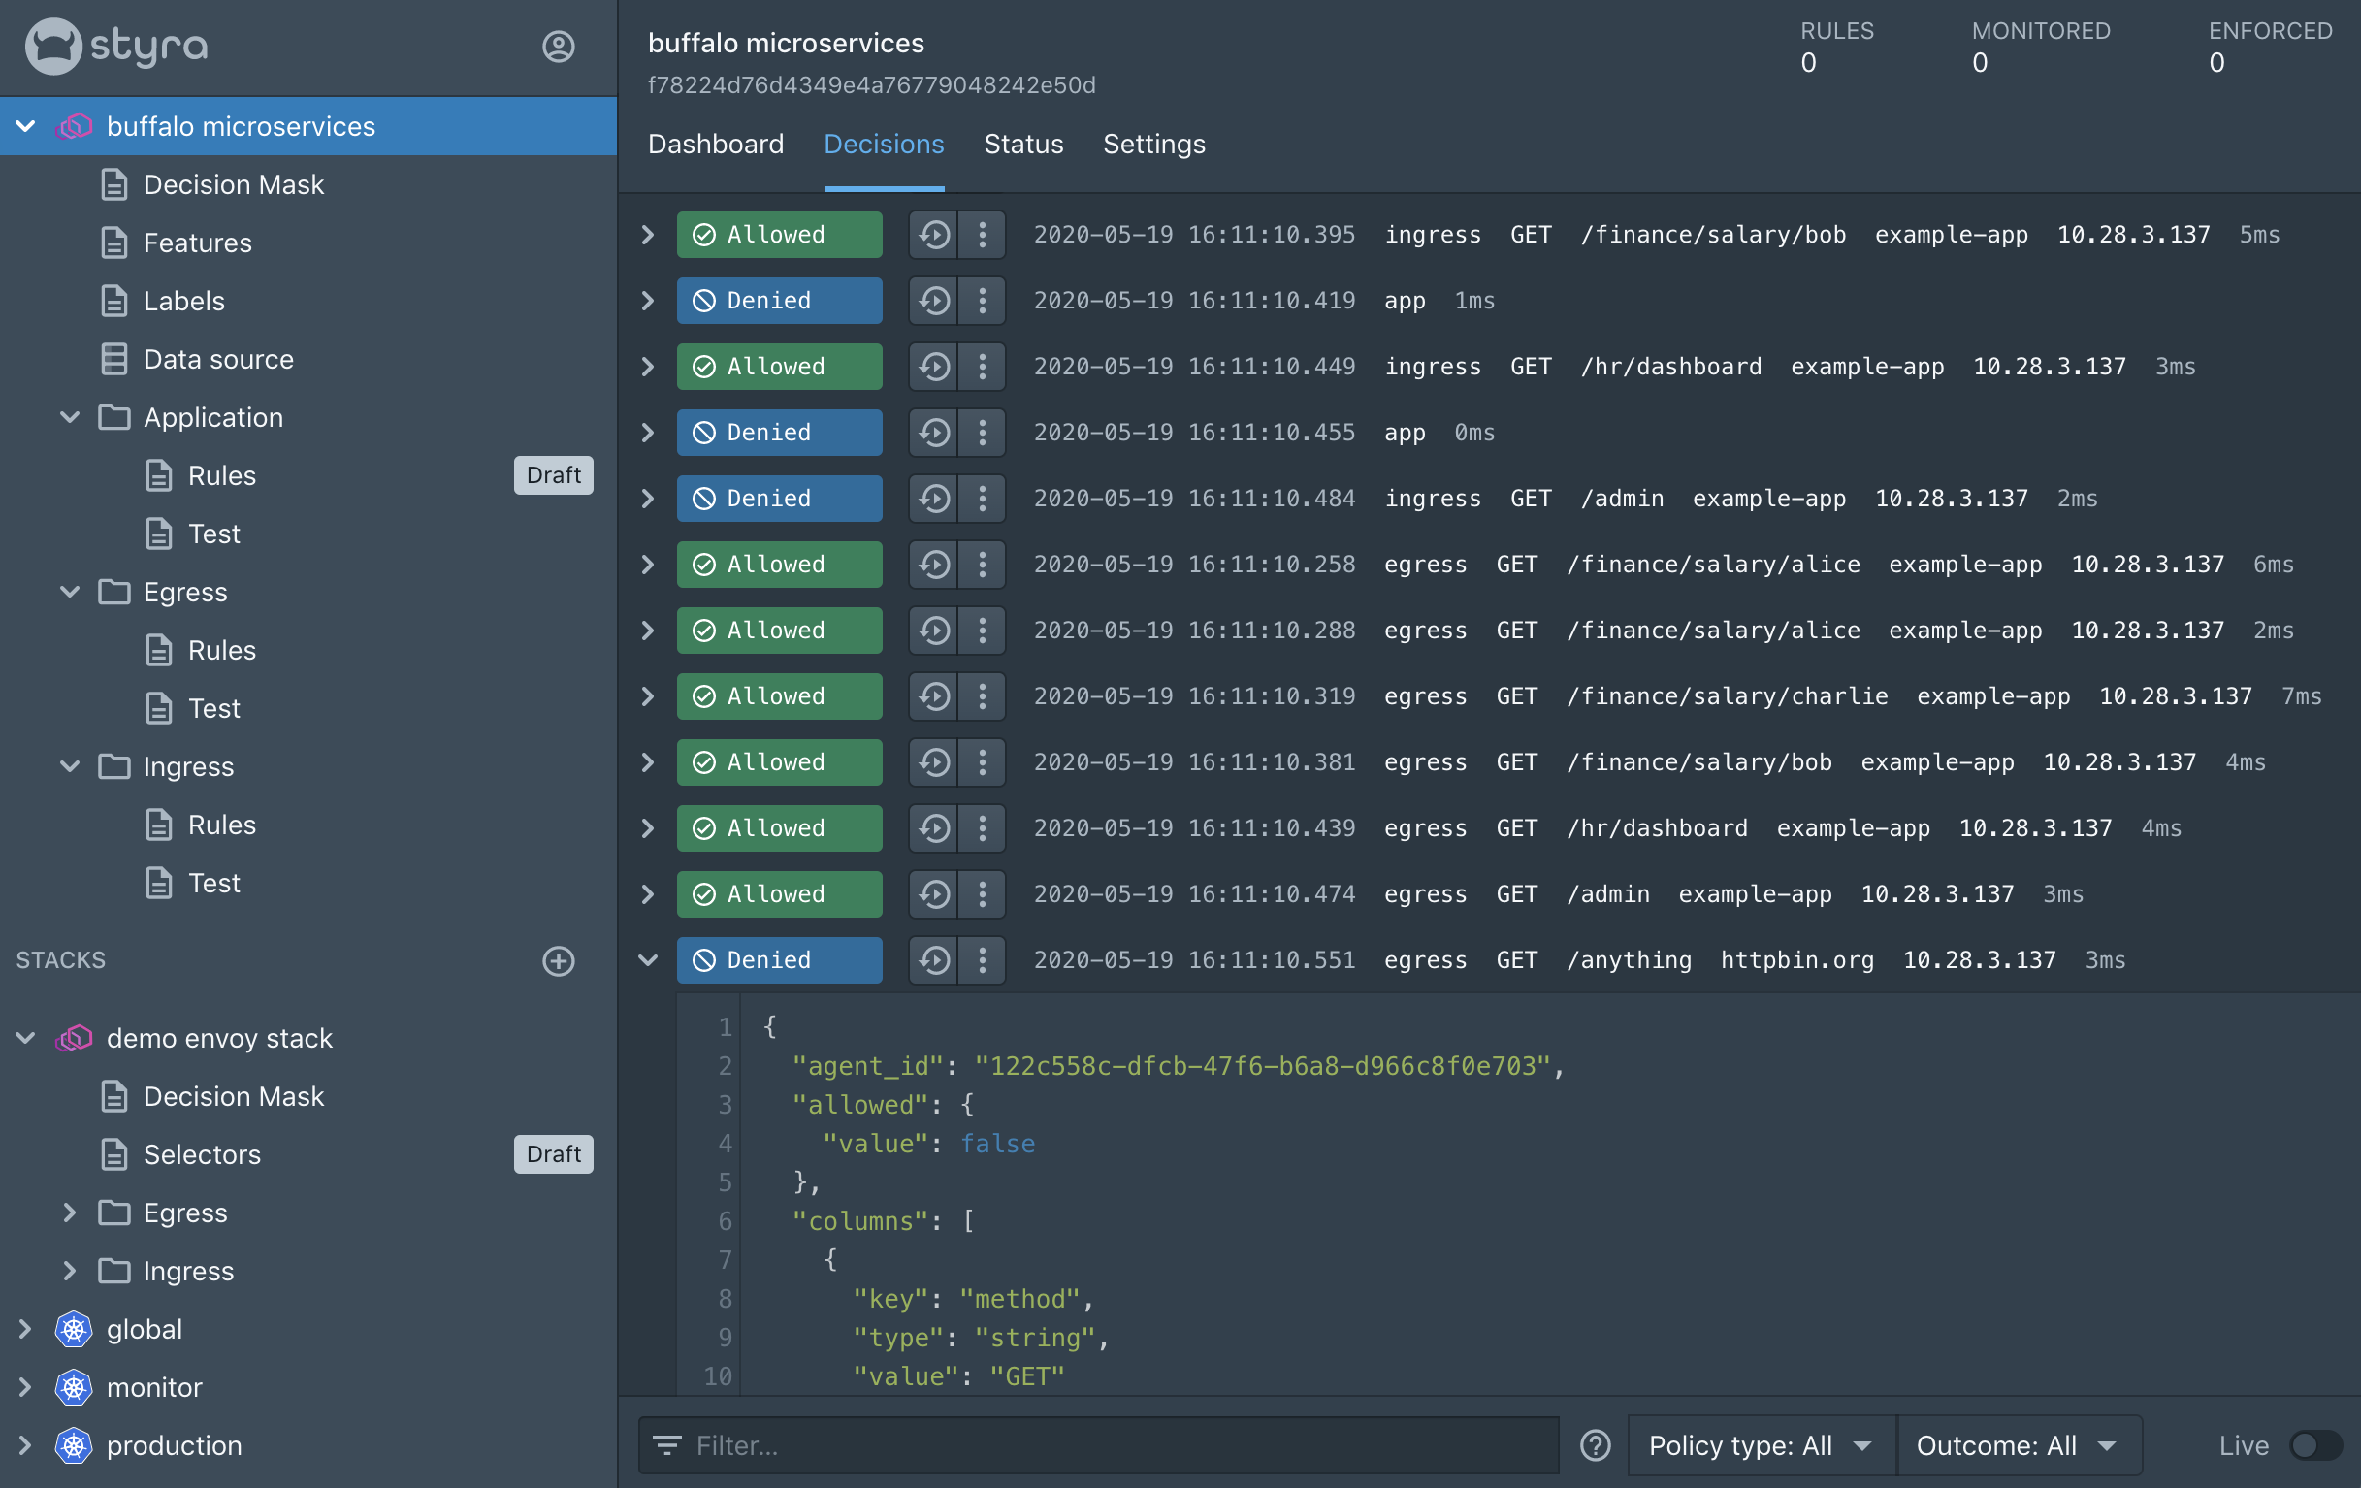Go to the Settings tab
The image size is (2361, 1488).
[1154, 145]
